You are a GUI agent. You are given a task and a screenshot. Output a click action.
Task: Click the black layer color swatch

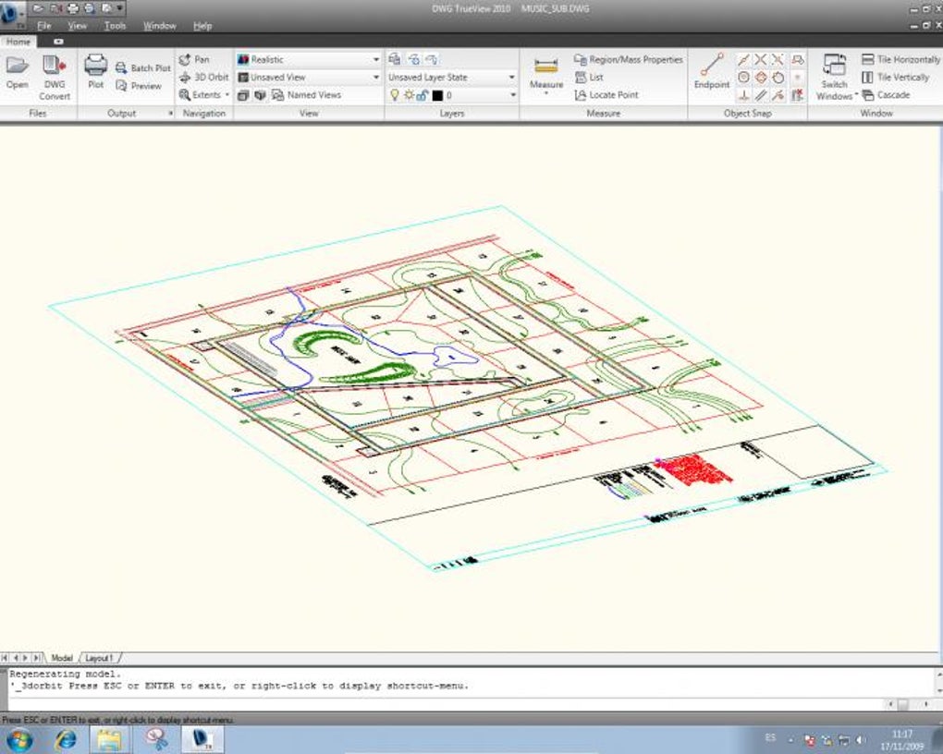tap(437, 95)
